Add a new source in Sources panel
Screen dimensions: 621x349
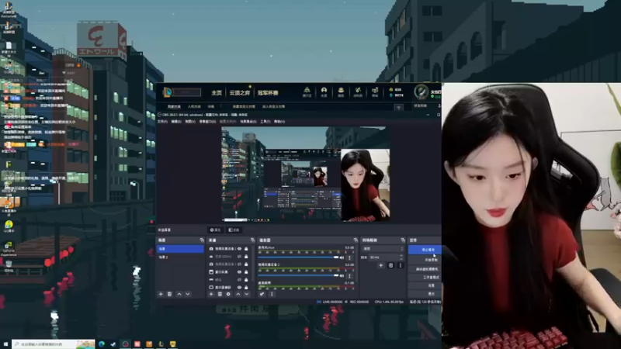[211, 294]
